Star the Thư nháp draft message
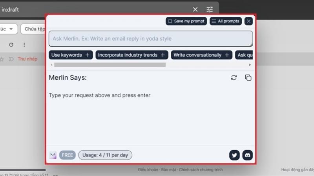 (2, 59)
